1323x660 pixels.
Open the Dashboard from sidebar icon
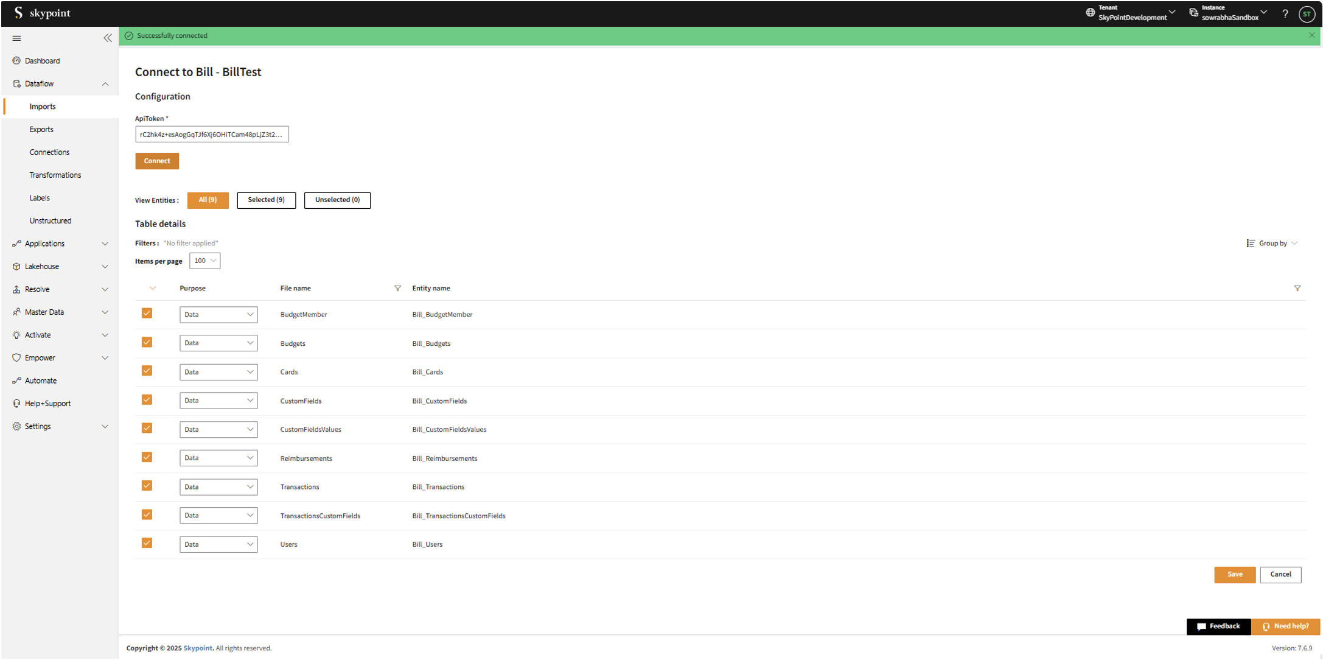(16, 61)
